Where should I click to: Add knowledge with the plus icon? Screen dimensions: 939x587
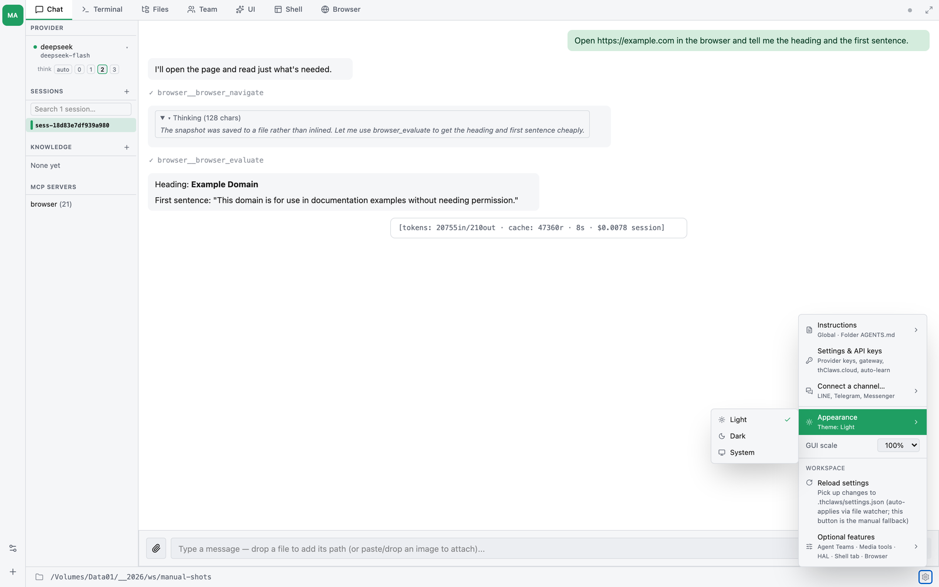pos(127,147)
